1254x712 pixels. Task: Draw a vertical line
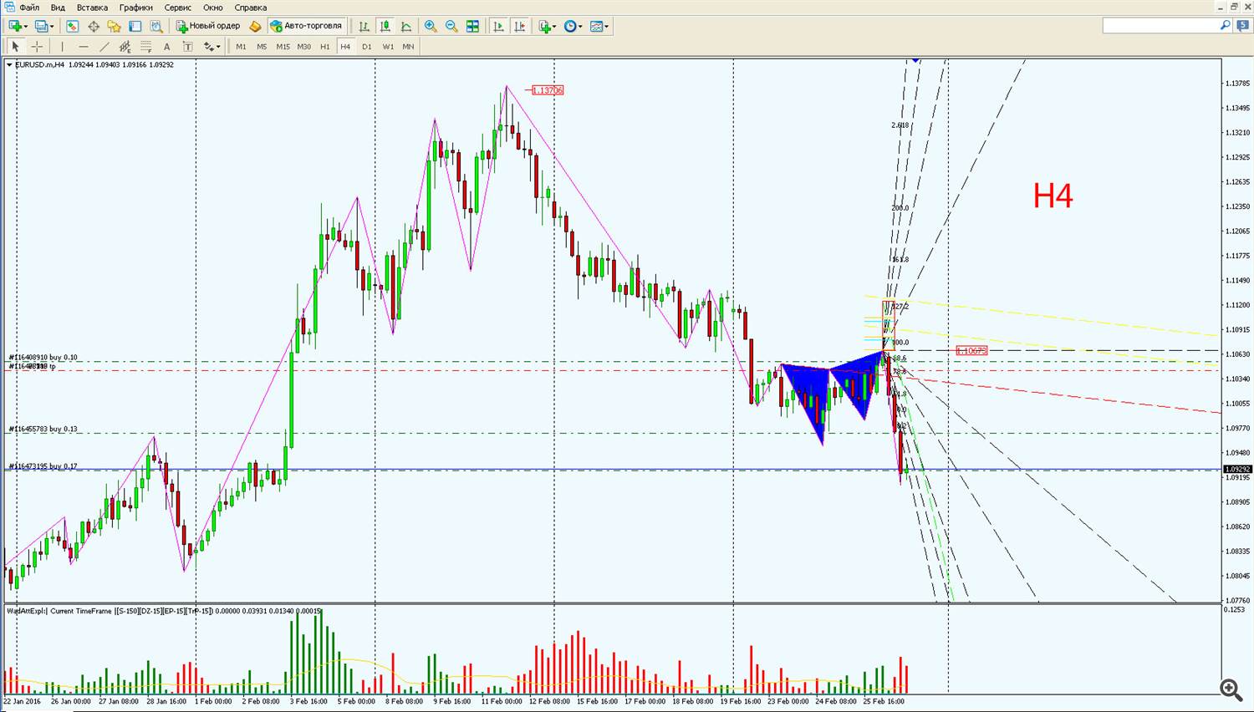click(x=62, y=47)
